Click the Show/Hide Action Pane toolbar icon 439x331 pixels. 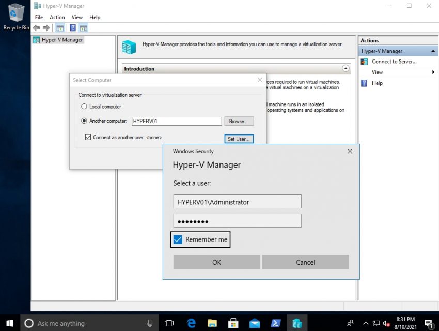(x=84, y=28)
